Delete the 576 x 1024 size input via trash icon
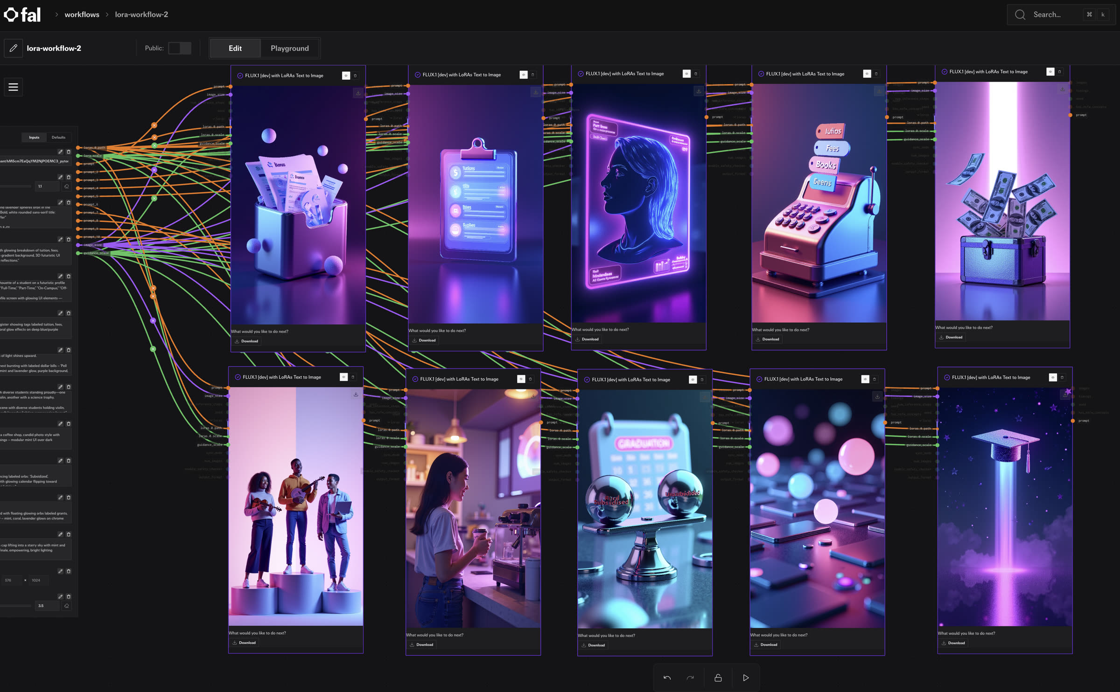 (69, 571)
